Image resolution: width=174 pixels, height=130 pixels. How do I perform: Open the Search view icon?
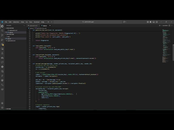click(x=2, y=31)
